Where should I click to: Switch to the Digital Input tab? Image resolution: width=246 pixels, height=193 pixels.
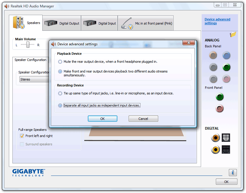click(99, 23)
